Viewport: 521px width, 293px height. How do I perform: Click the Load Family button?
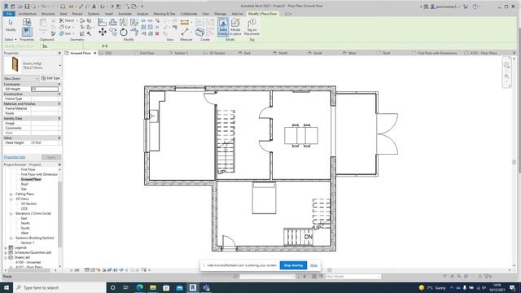coord(223,27)
